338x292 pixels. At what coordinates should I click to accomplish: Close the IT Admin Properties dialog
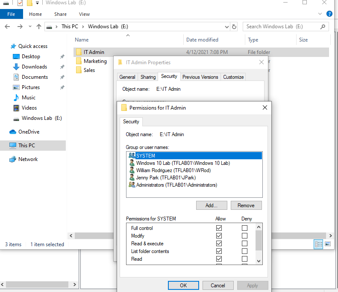coord(262,62)
